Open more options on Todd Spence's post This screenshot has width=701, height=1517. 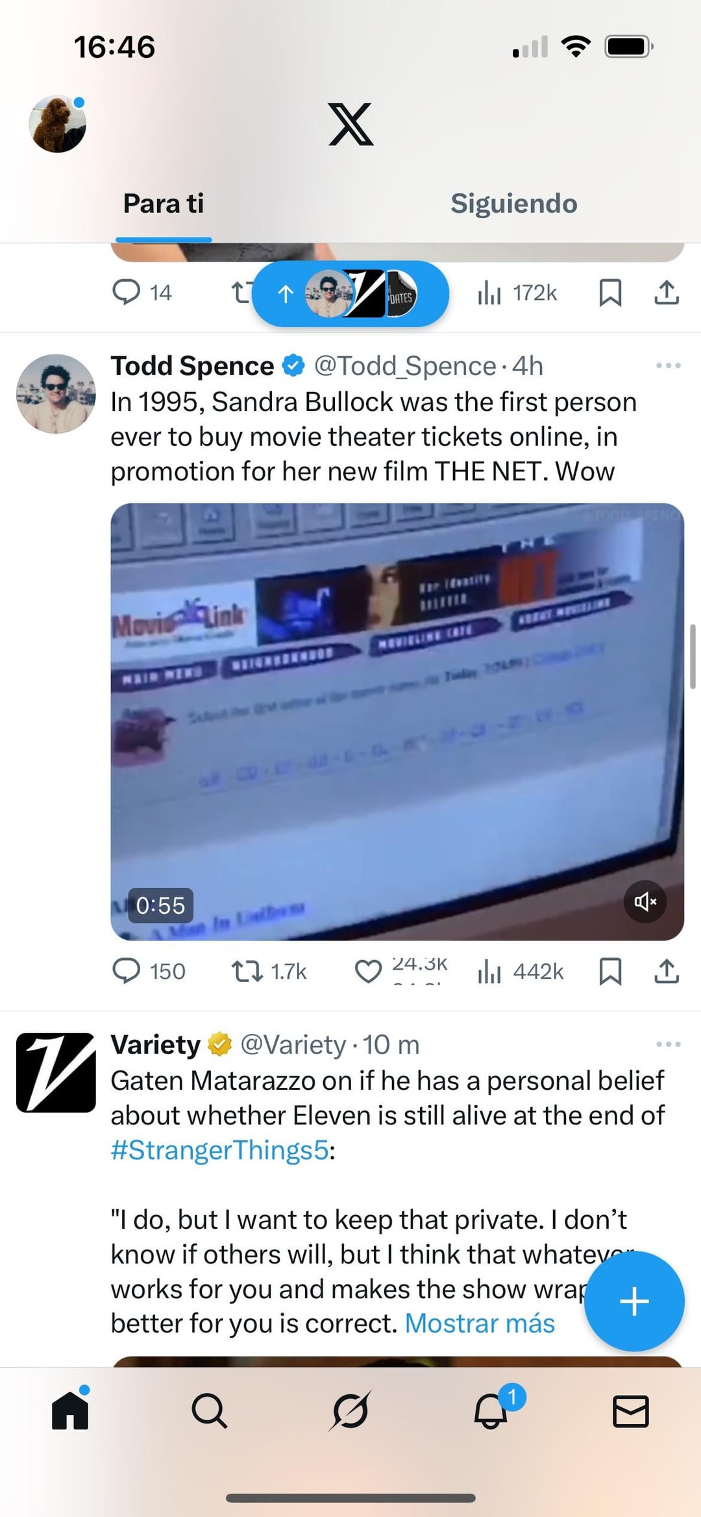[669, 365]
